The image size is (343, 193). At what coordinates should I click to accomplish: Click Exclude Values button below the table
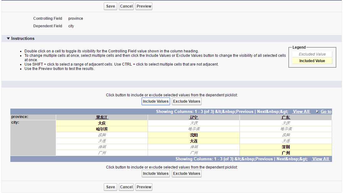[187, 174]
